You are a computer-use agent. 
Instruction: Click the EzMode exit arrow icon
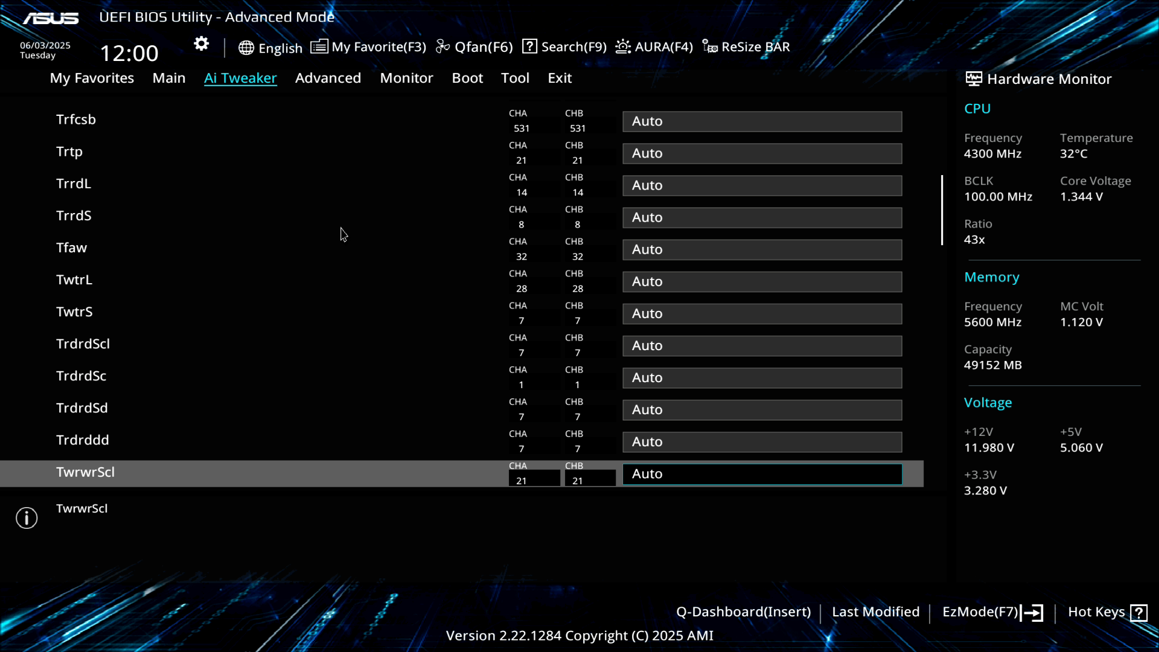[x=1032, y=613]
